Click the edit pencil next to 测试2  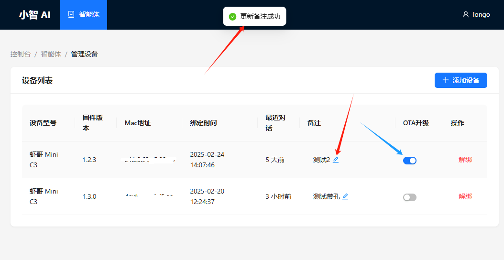pyautogui.click(x=336, y=160)
